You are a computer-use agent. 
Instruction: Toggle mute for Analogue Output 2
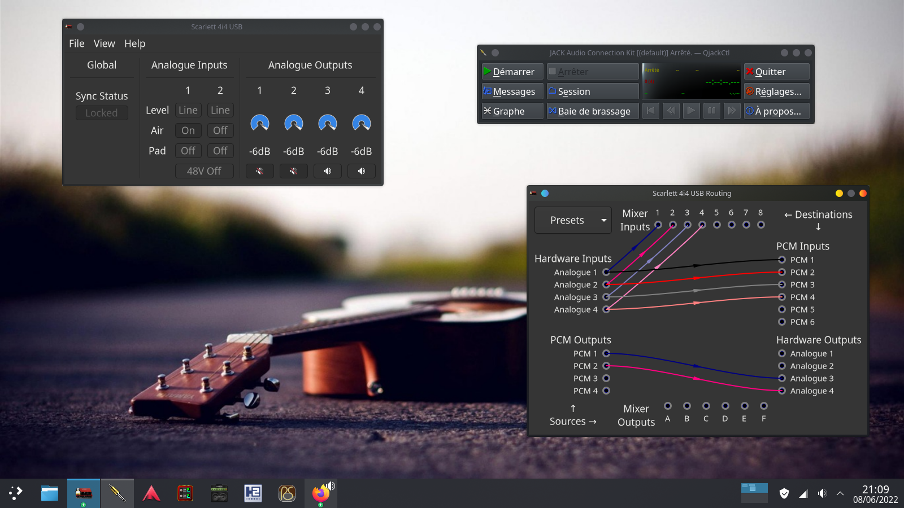click(294, 171)
